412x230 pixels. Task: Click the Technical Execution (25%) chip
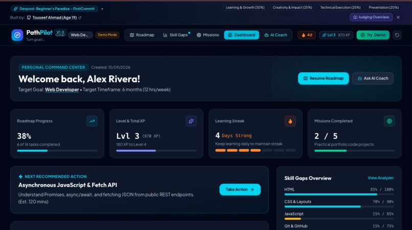pos(340,7)
